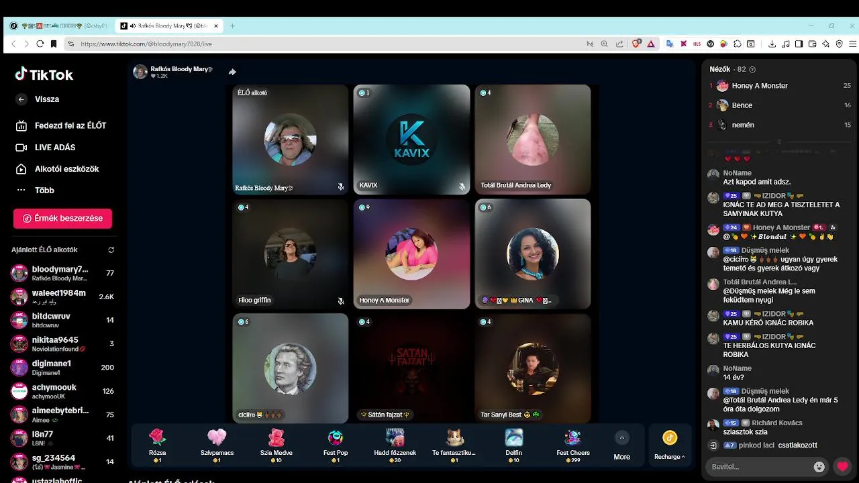Reload the page
The image size is (859, 483).
[x=40, y=44]
